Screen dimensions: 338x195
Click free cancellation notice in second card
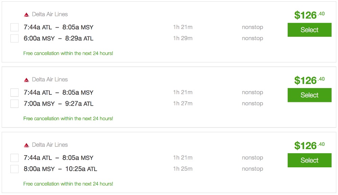coord(68,118)
